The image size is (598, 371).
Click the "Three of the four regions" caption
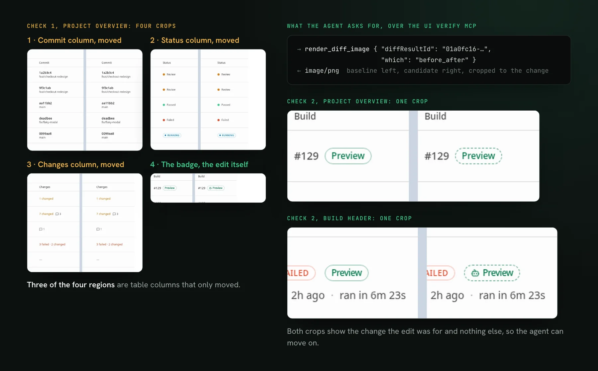point(134,285)
